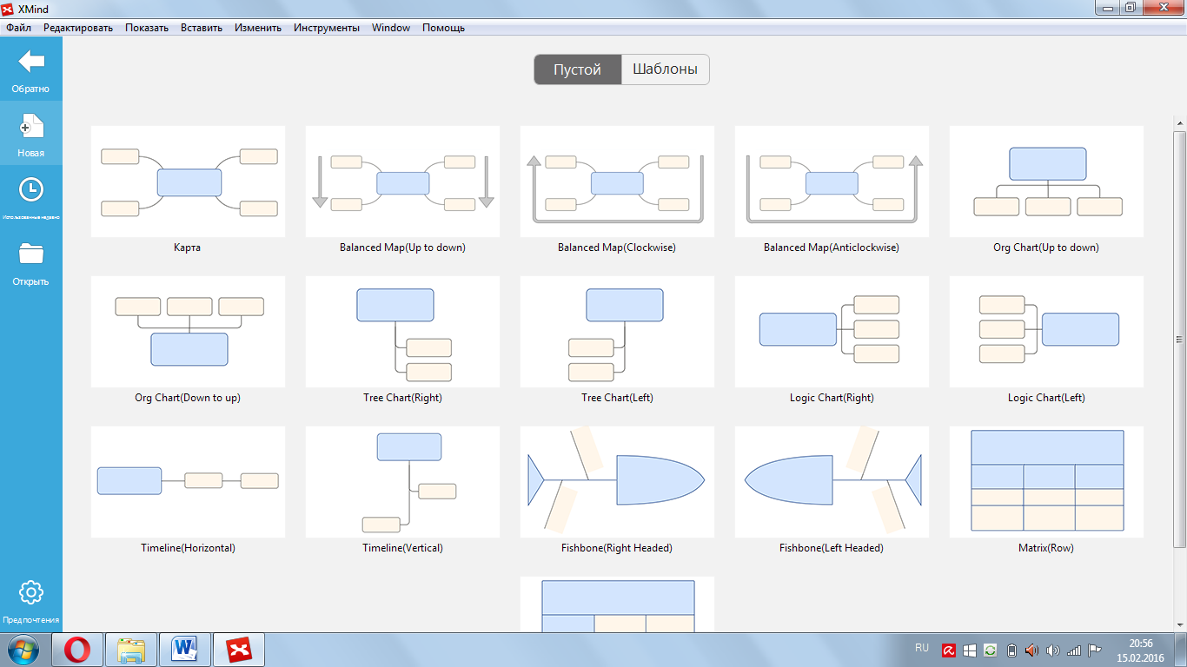The image size is (1187, 667).
Task: Open the Изменить menu
Action: 258,28
